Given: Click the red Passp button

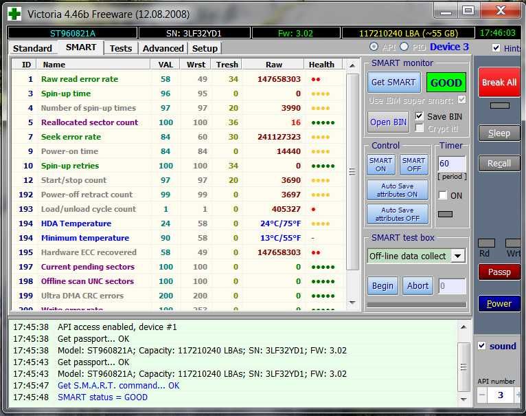Looking at the screenshot, I should 499,272.
